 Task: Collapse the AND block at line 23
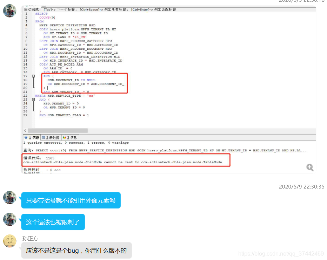point(33,100)
